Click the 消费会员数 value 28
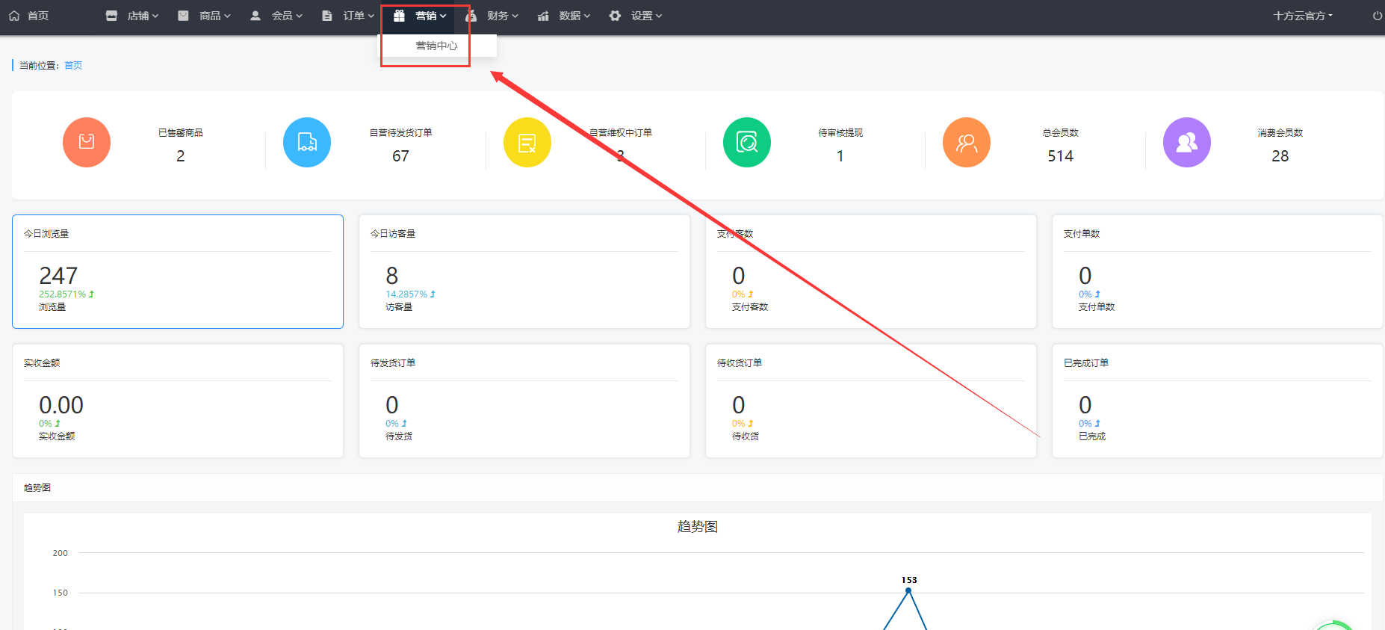1385x630 pixels. [1280, 156]
